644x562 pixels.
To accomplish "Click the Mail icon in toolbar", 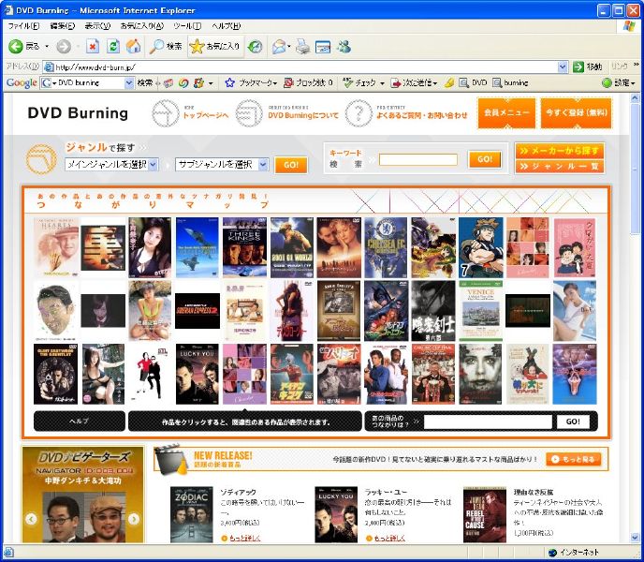I will click(280, 46).
